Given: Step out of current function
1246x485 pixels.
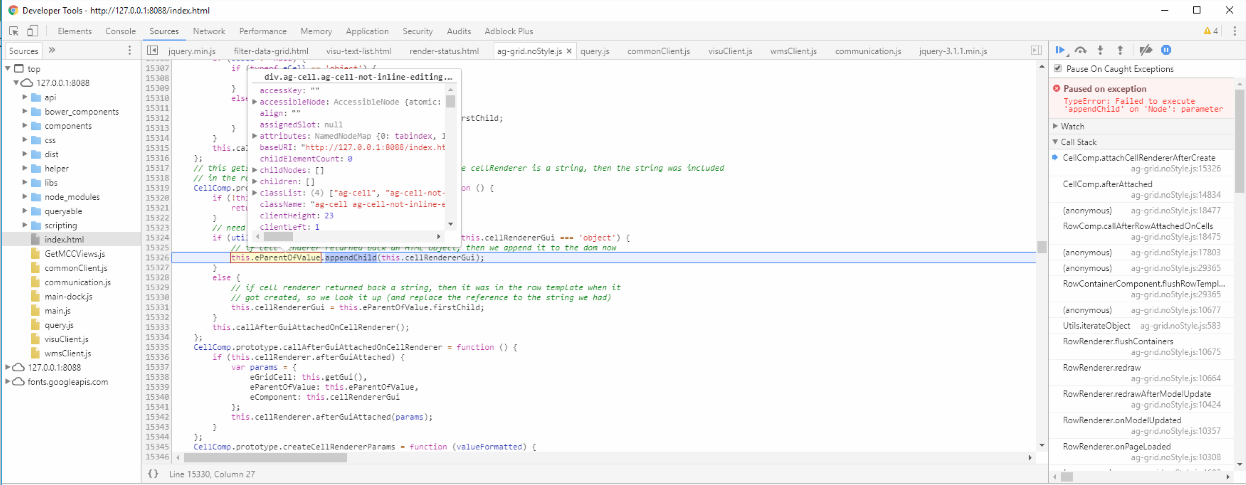Looking at the screenshot, I should click(x=1120, y=50).
